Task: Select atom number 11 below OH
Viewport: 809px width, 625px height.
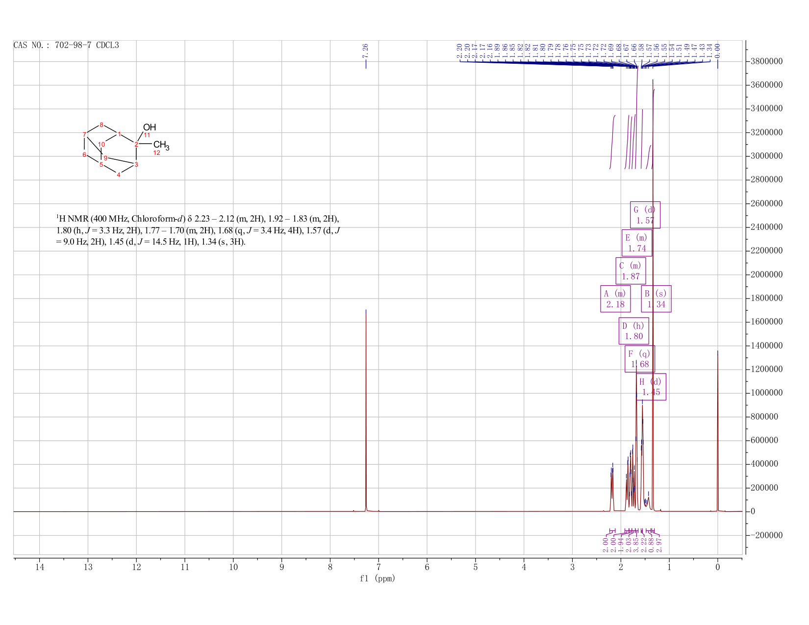Action: [147, 135]
